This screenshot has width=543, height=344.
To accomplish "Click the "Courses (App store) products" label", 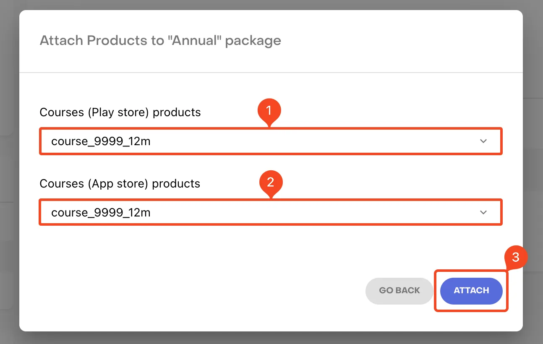I will [x=120, y=184].
